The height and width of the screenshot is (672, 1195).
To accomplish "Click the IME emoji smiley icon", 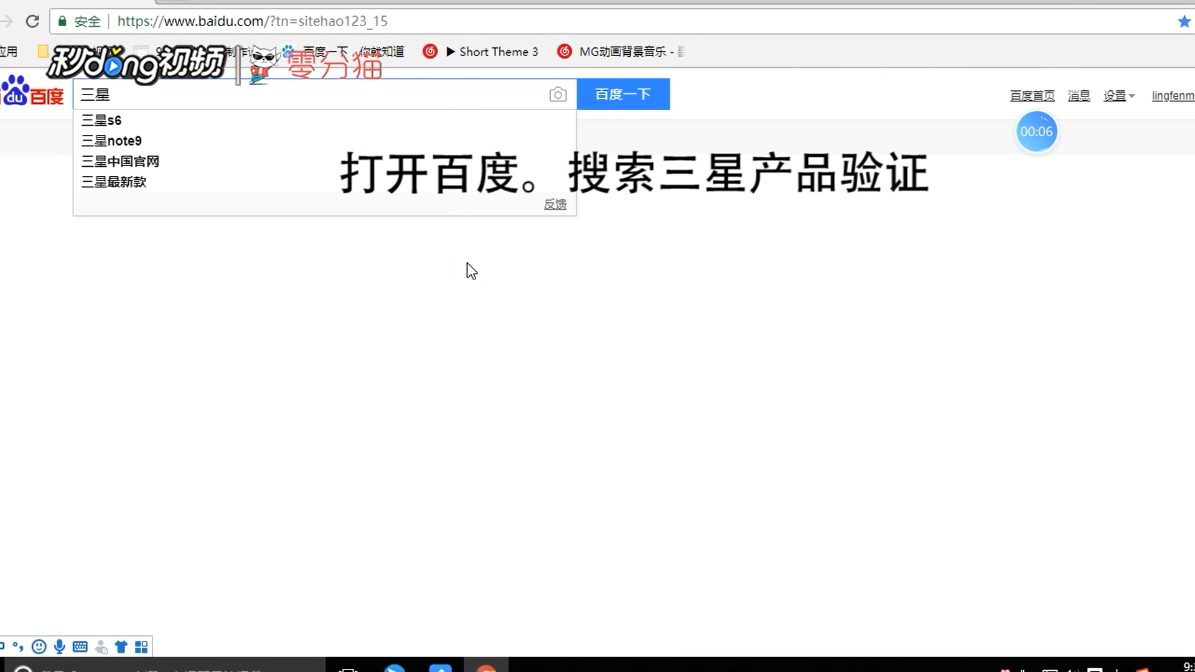I will pos(39,646).
